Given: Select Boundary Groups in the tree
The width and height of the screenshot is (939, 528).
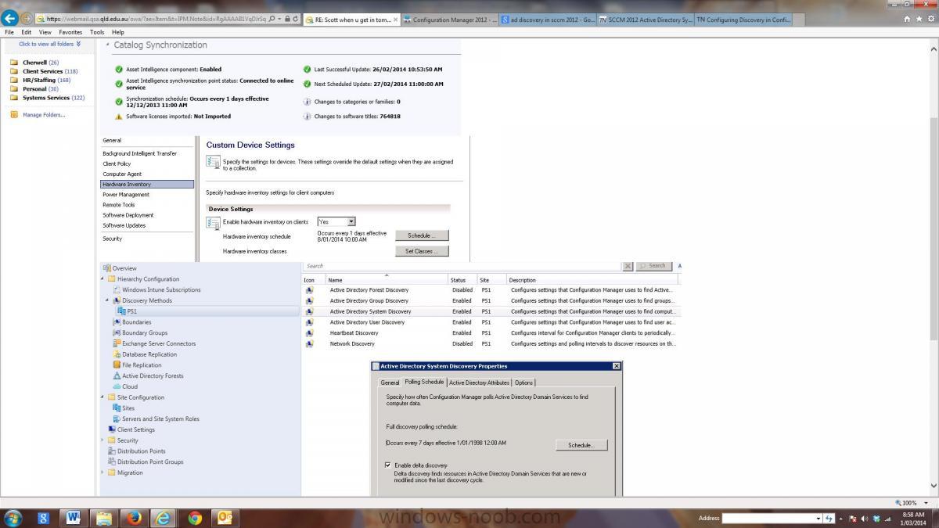Looking at the screenshot, I should 145,332.
